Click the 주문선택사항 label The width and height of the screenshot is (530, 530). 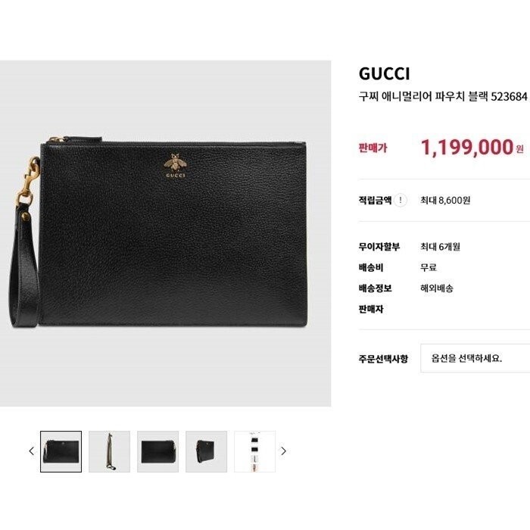click(383, 359)
